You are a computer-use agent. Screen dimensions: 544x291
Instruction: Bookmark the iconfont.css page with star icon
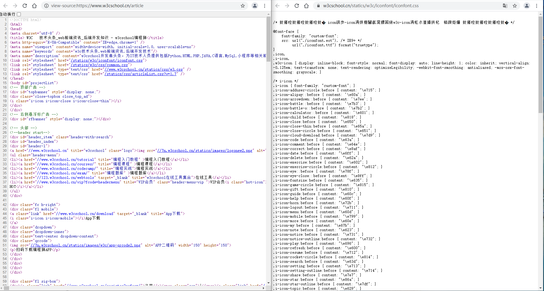[515, 6]
